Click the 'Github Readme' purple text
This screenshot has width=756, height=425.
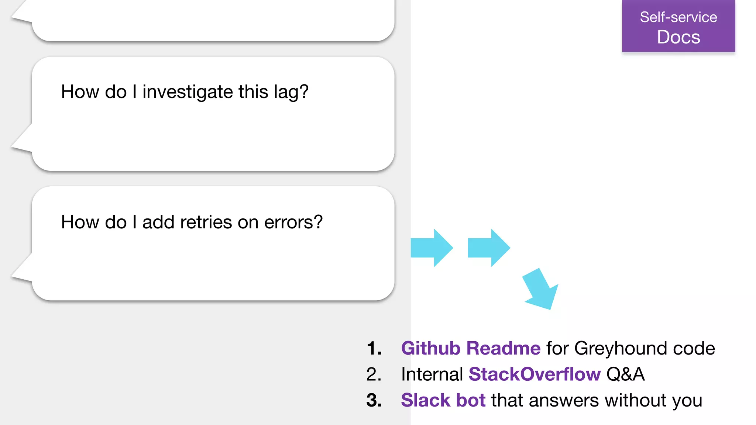471,348
